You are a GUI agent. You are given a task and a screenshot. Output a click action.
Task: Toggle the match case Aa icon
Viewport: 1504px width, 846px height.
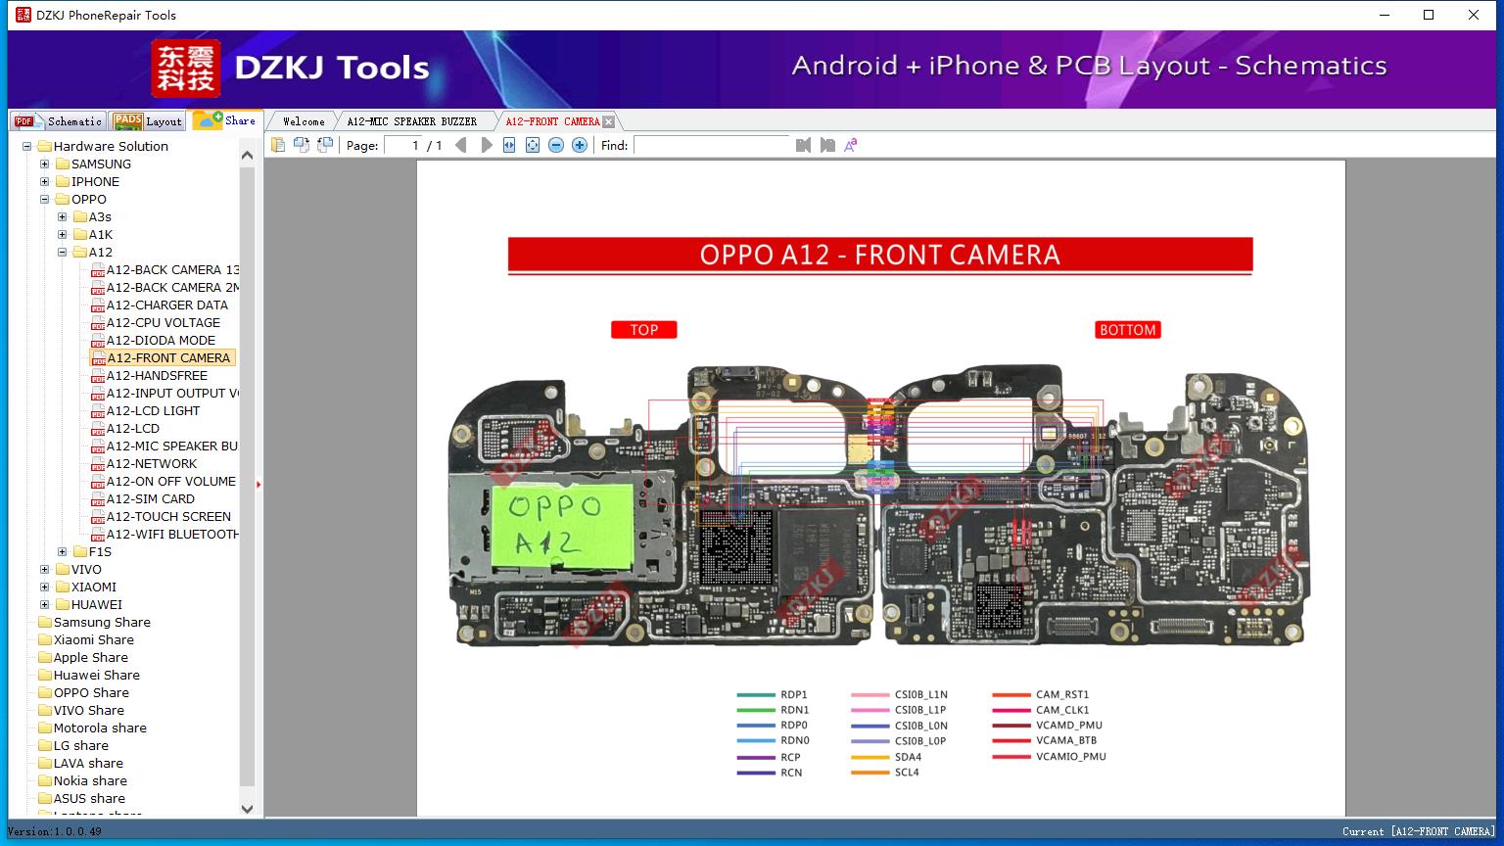[851, 145]
